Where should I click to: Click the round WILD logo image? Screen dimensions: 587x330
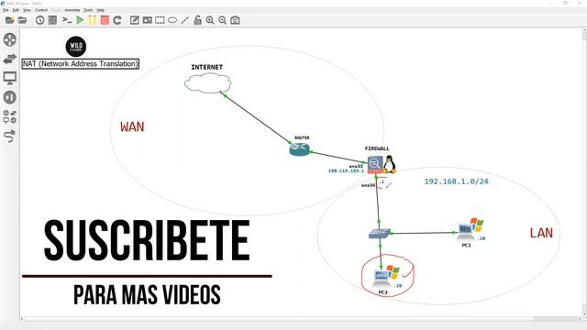coord(76,47)
